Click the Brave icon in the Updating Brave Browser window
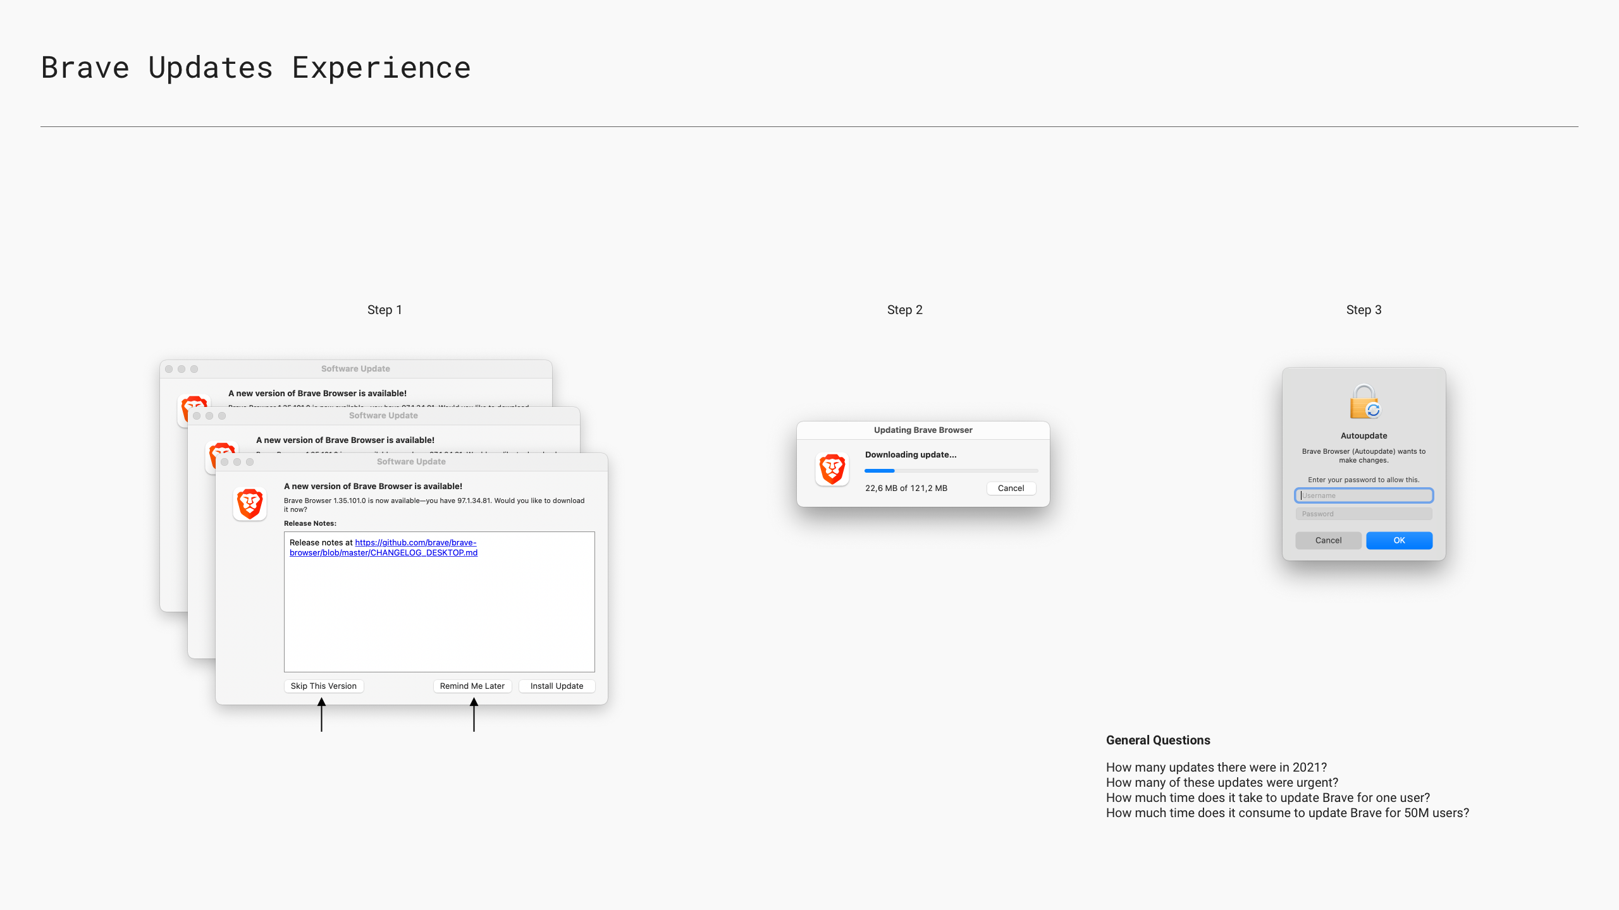 832,469
